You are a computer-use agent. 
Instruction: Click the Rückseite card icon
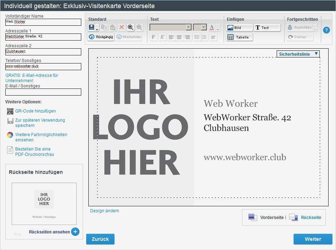pos(293,217)
